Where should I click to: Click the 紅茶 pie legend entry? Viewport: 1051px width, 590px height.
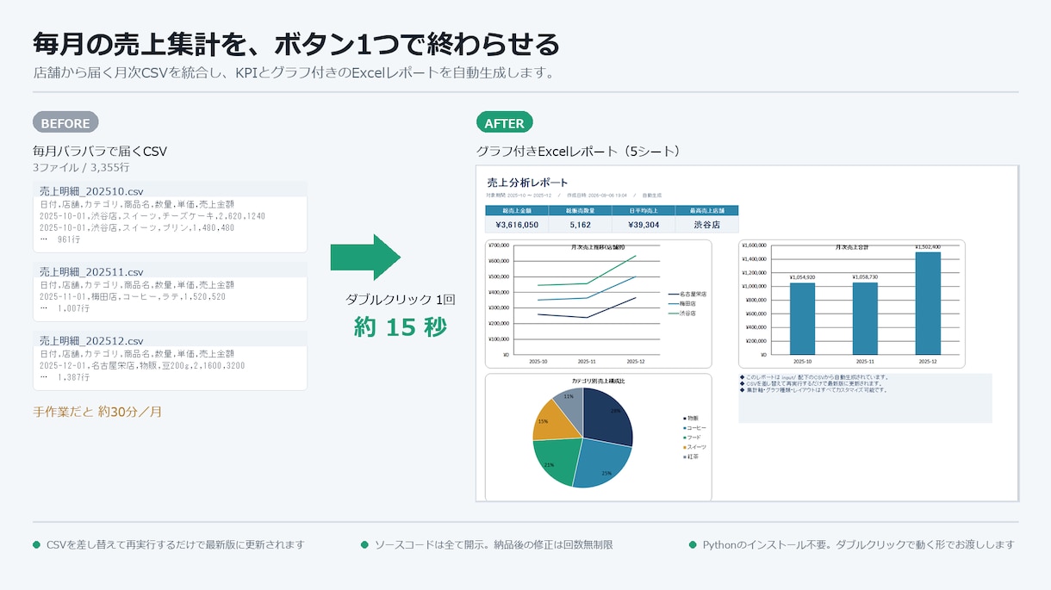tap(691, 456)
